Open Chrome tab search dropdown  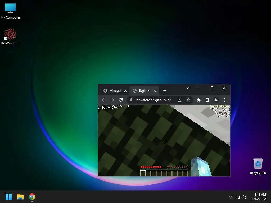pyautogui.click(x=188, y=88)
